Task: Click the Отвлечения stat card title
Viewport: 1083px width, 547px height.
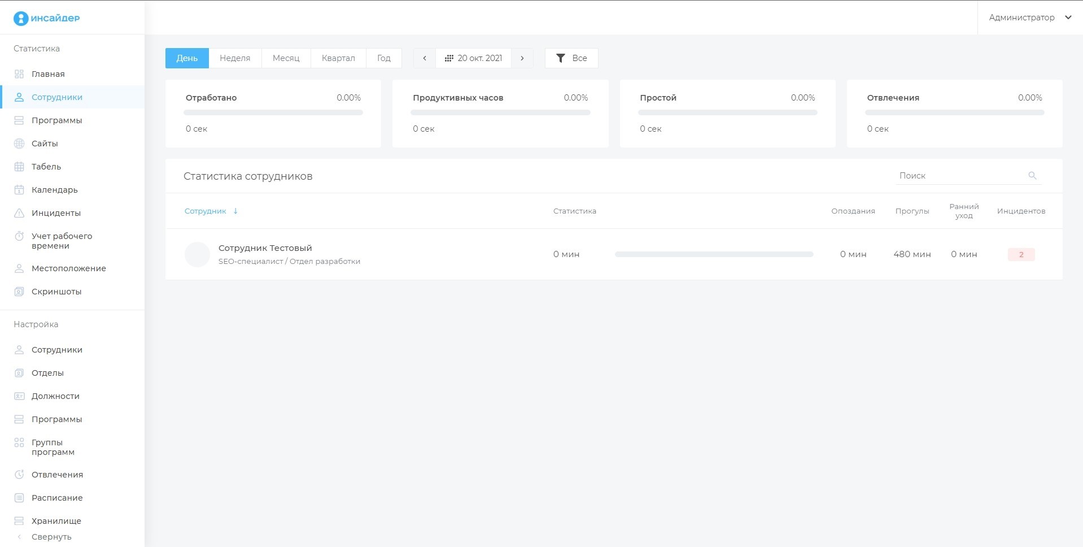Action: click(x=893, y=98)
